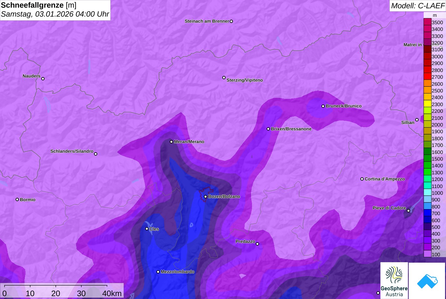Click the GeoSphere Austria logo

point(394,281)
